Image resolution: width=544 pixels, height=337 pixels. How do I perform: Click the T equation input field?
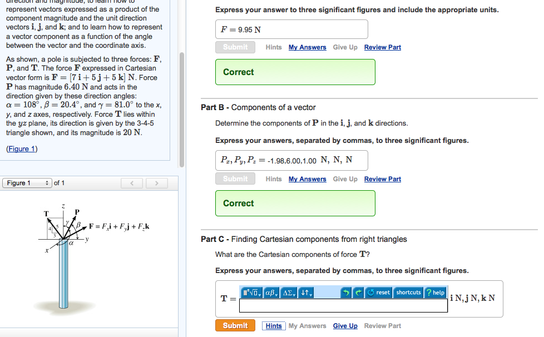(x=342, y=306)
